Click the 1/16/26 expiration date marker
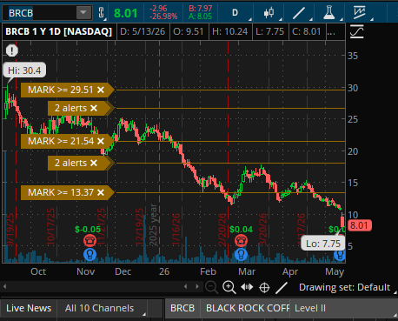The height and width of the screenshot is (321, 398). coord(176,229)
